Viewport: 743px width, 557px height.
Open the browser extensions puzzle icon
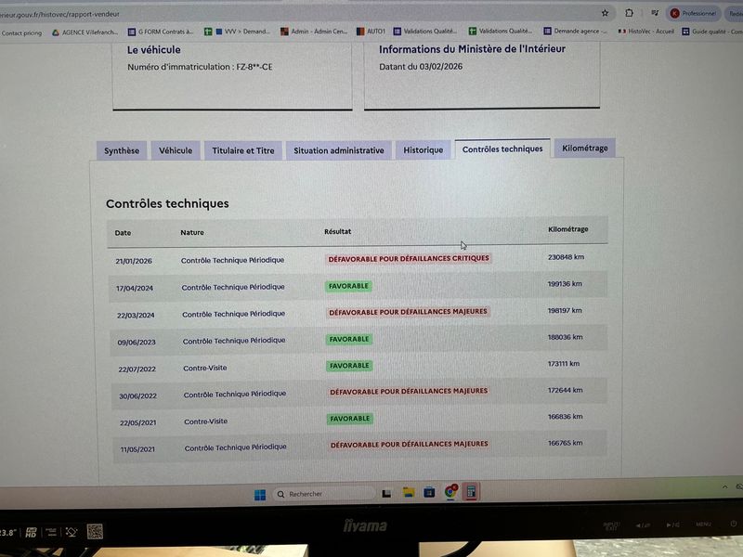tap(629, 13)
